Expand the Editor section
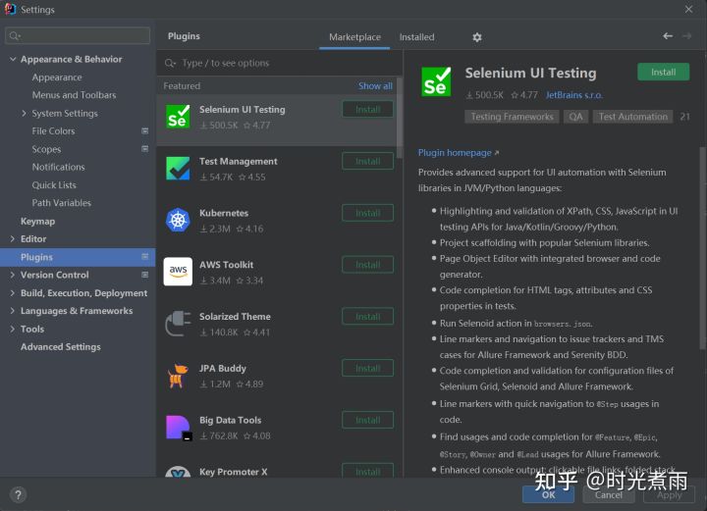The height and width of the screenshot is (511, 707). click(12, 238)
